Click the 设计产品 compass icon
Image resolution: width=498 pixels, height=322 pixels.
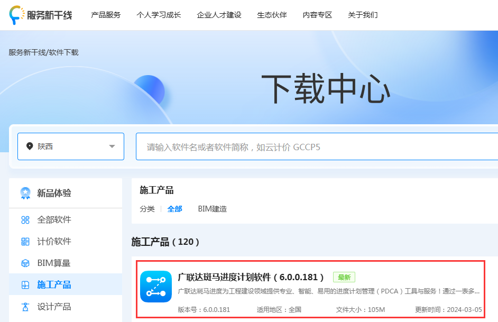[x=25, y=307]
